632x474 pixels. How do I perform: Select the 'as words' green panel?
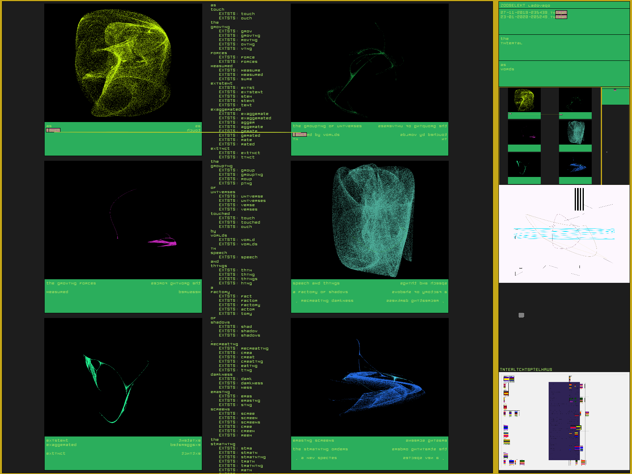pyautogui.click(x=564, y=73)
